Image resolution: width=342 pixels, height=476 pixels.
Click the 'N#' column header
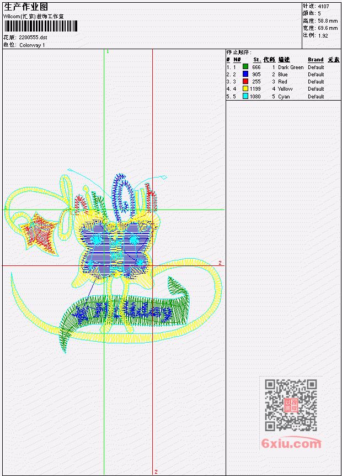pos(237,60)
